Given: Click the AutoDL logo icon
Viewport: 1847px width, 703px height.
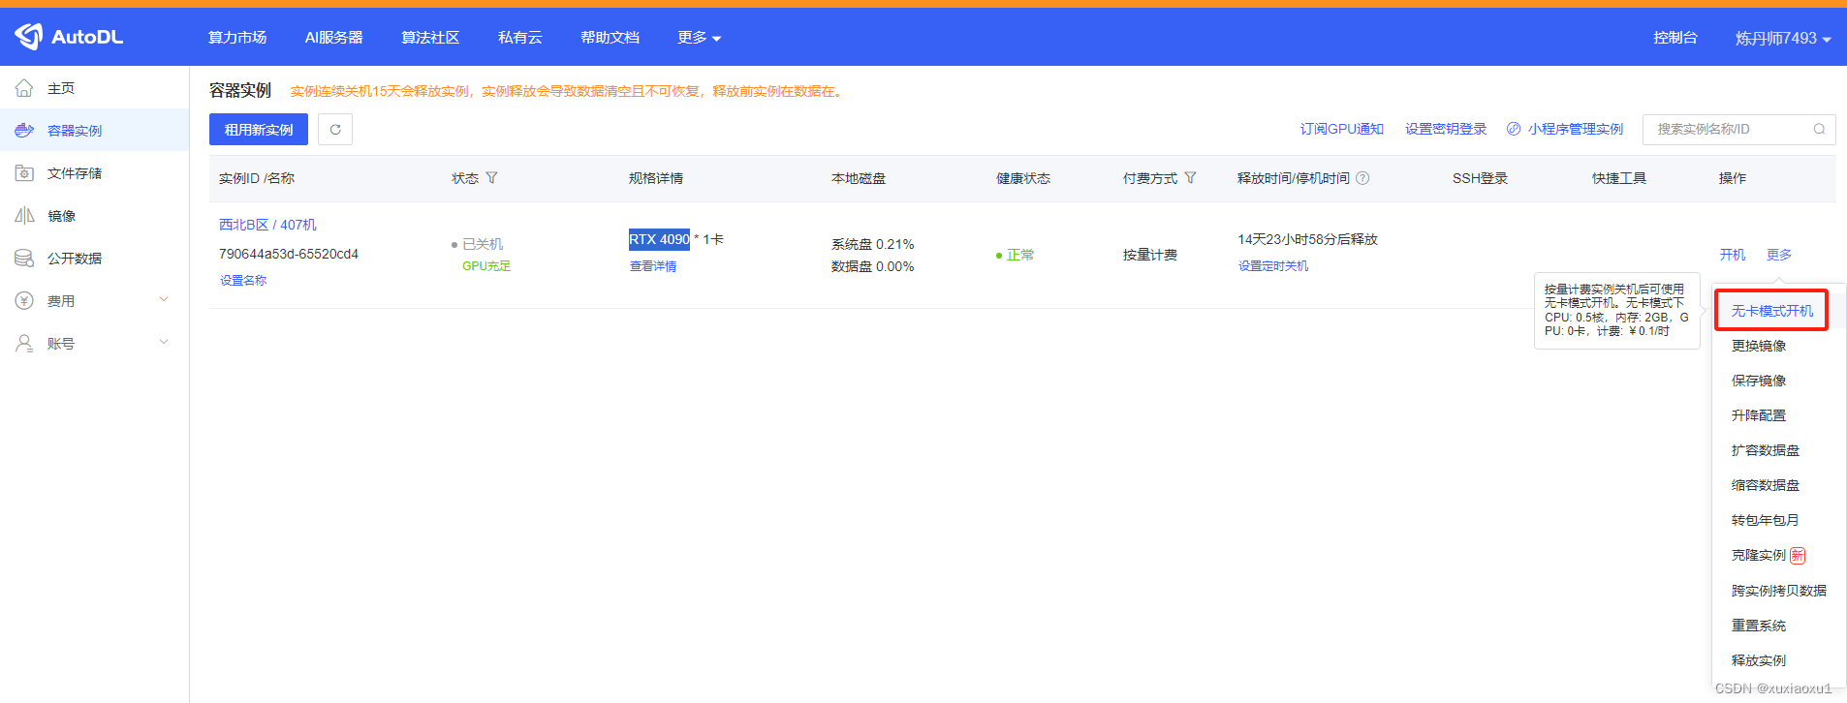Looking at the screenshot, I should pos(29,37).
